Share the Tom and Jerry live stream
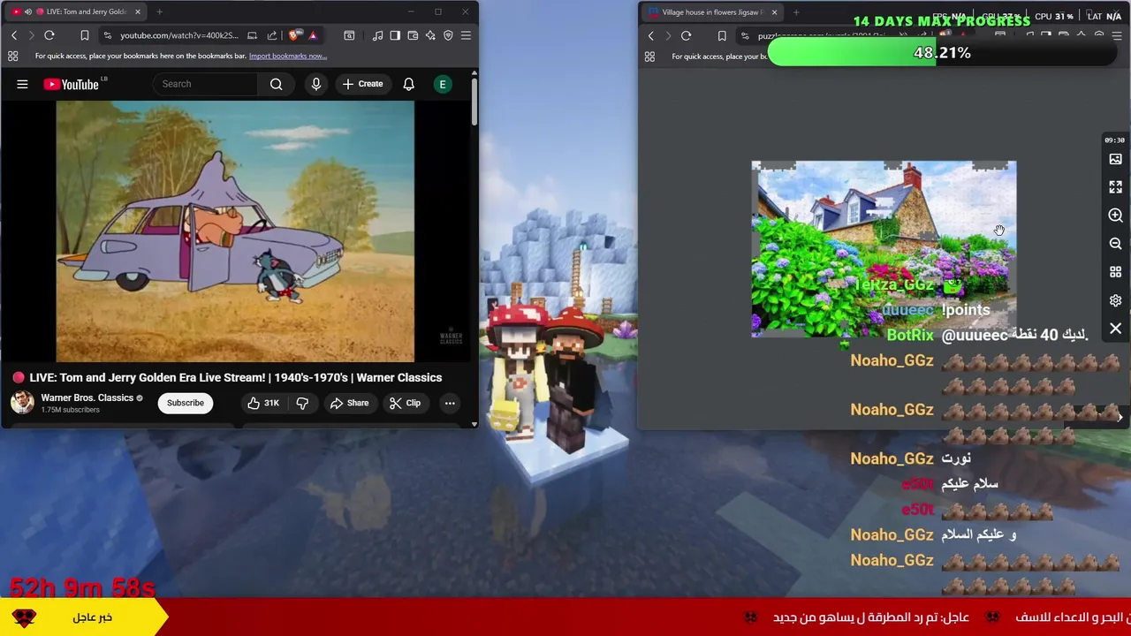 (348, 403)
